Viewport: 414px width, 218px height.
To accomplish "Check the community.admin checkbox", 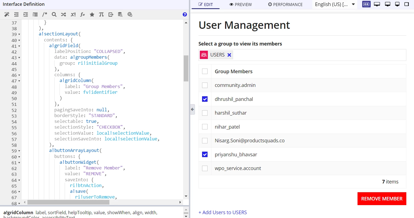I will pyautogui.click(x=205, y=85).
